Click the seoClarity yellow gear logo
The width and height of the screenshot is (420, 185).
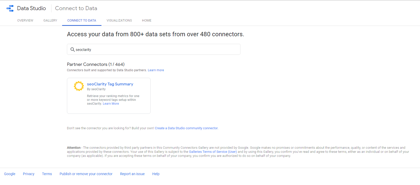(79, 86)
